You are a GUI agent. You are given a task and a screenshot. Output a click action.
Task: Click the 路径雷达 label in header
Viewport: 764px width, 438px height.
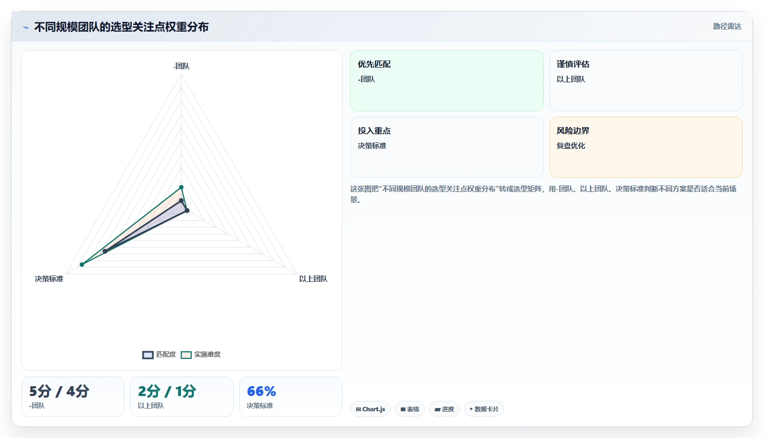pos(727,26)
